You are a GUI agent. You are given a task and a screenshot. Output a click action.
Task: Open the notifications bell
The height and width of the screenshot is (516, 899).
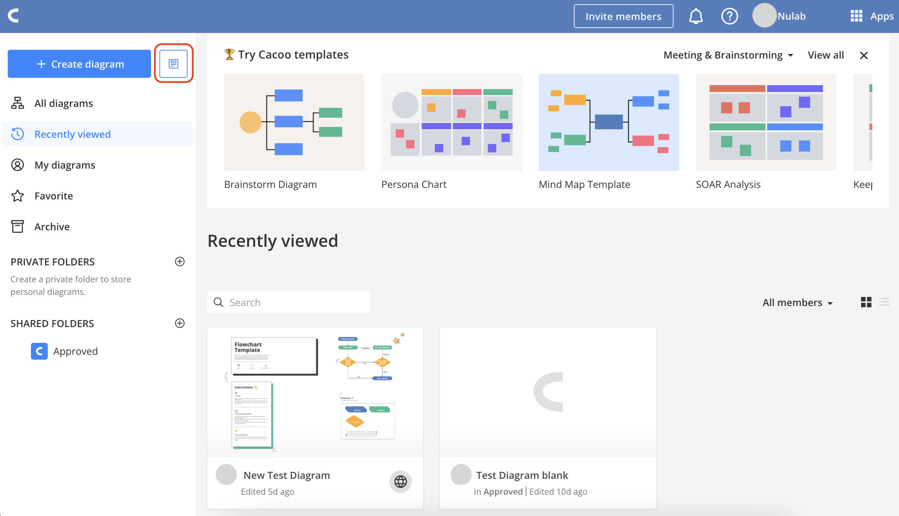pos(696,16)
